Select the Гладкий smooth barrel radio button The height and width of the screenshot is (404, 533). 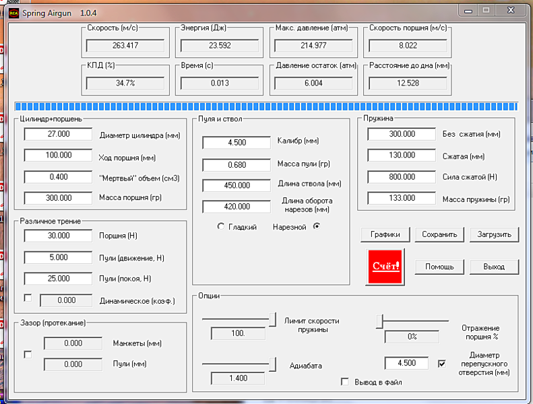coord(220,226)
